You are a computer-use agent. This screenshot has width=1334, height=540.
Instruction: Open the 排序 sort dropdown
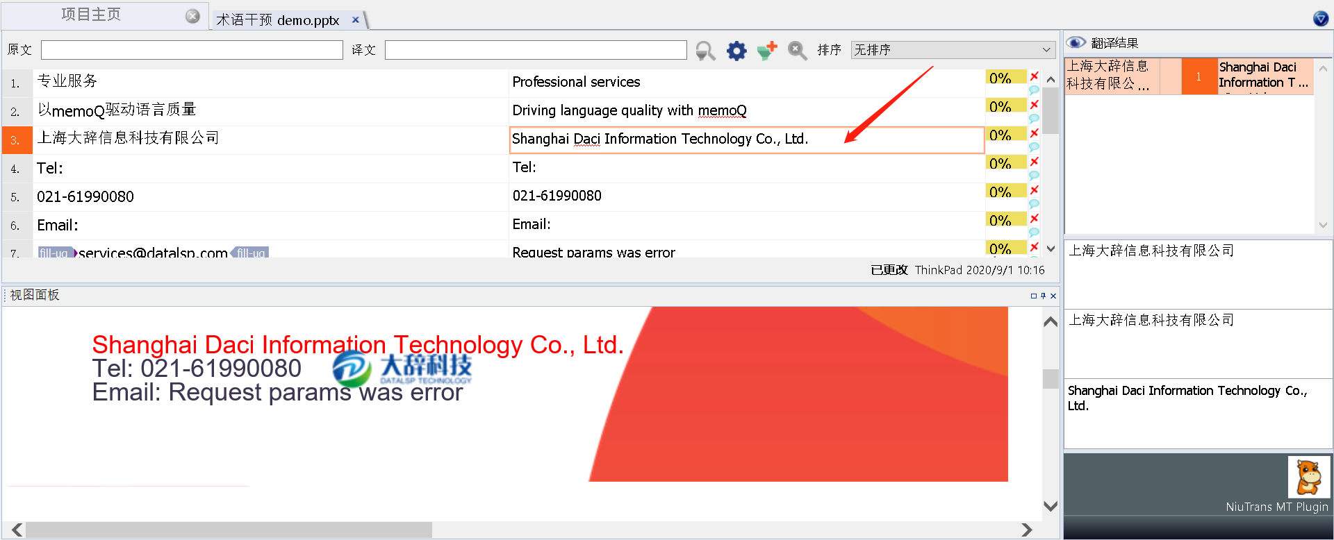point(953,50)
